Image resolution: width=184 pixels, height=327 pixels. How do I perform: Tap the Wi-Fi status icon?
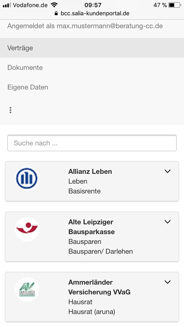coord(54,5)
